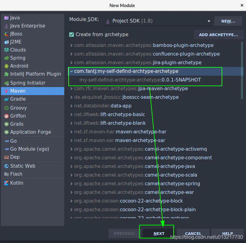Click the Application Forge icon
The image size is (246, 243).
pos(6,132)
